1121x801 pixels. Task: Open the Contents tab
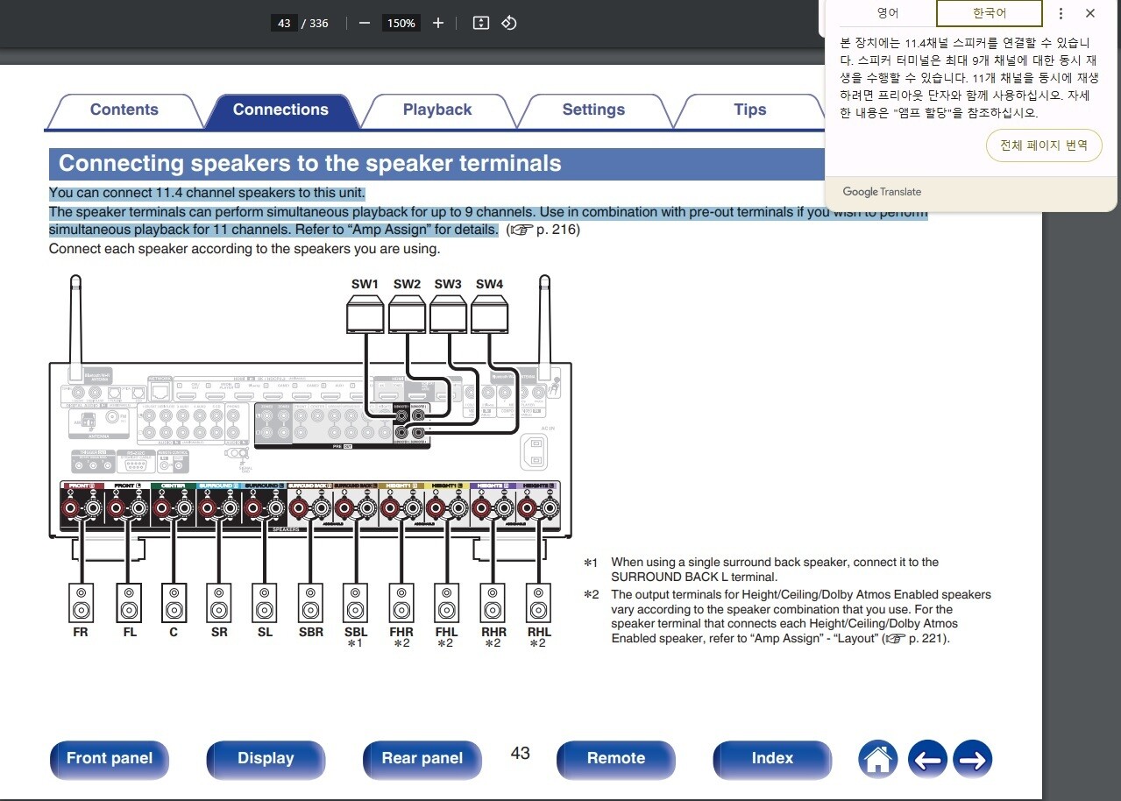(x=124, y=110)
